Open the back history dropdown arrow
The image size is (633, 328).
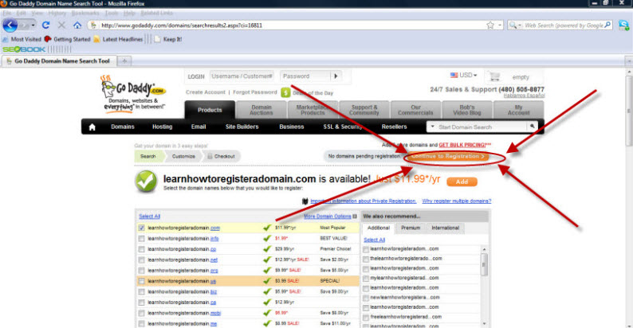(x=33, y=25)
